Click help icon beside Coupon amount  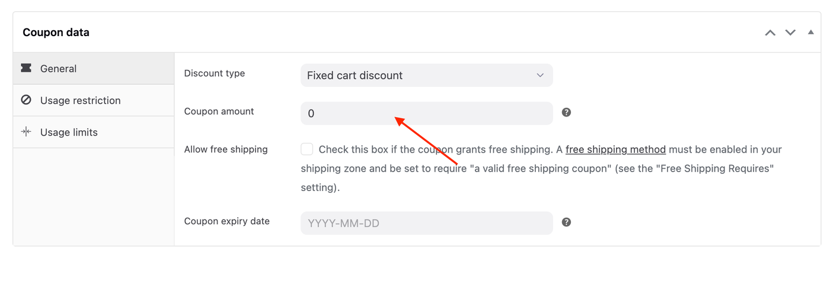(566, 112)
